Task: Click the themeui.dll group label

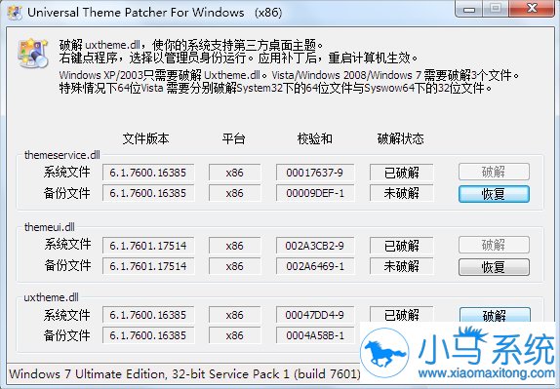Action: 50,227
